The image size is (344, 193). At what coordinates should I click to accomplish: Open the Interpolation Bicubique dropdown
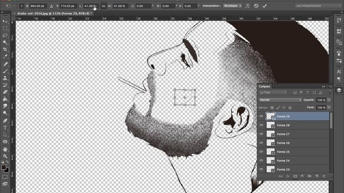tap(232, 6)
